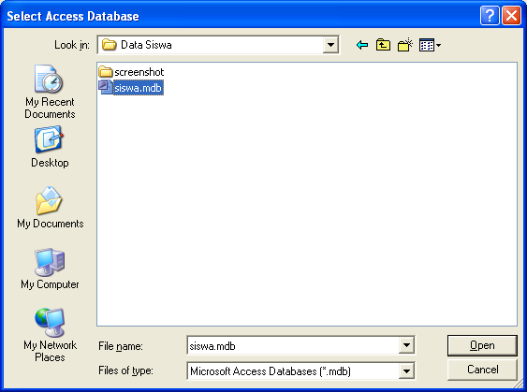This screenshot has height=392, width=527.
Task: Select the screenshot folder
Action: coord(131,72)
